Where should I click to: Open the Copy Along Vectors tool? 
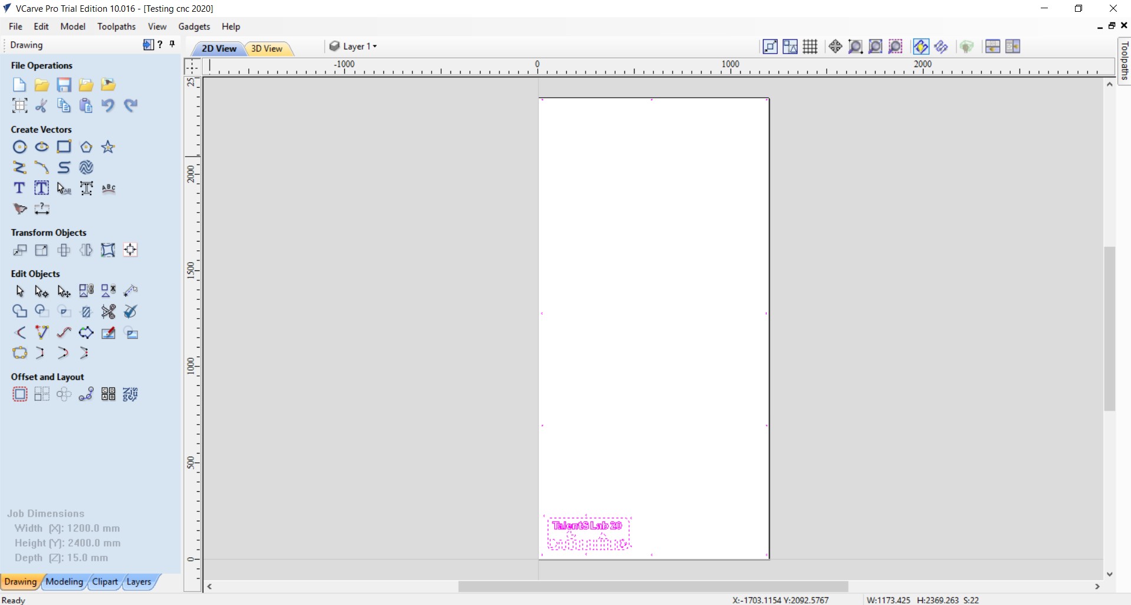(86, 394)
